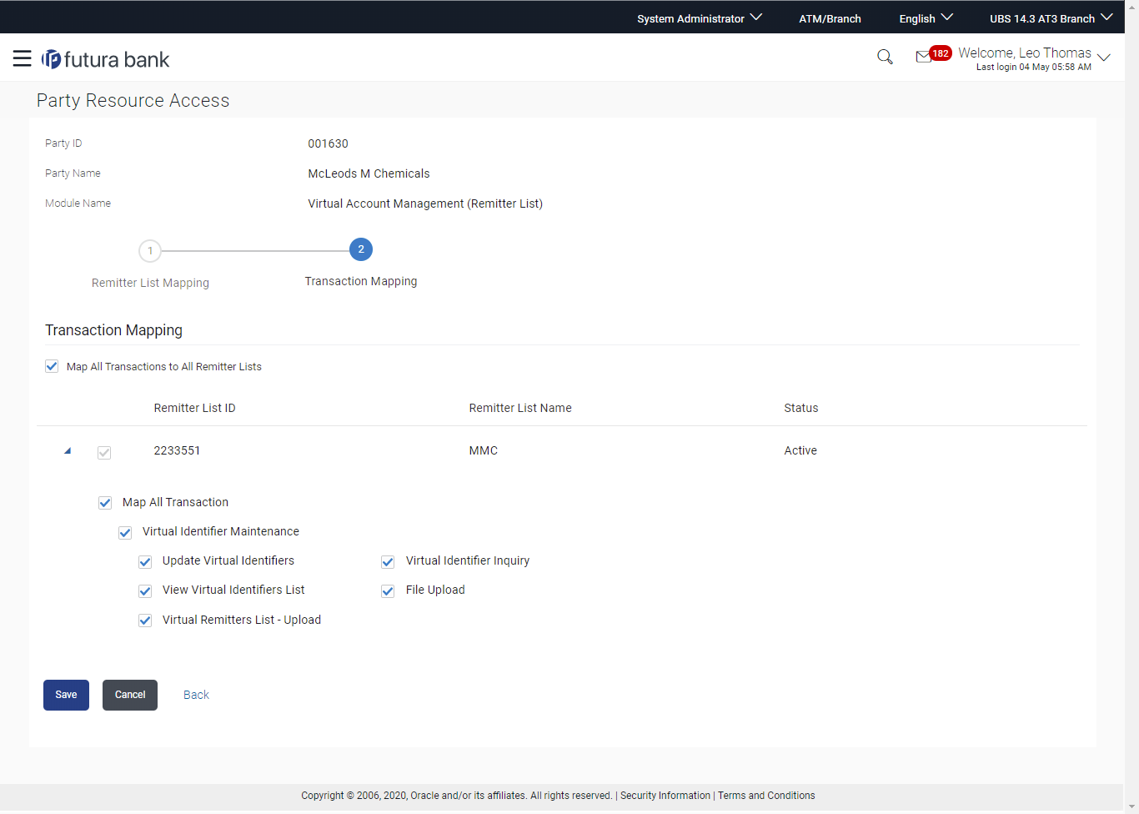Click the Virtual Account Management module name
The height and width of the screenshot is (814, 1139).
(x=425, y=203)
